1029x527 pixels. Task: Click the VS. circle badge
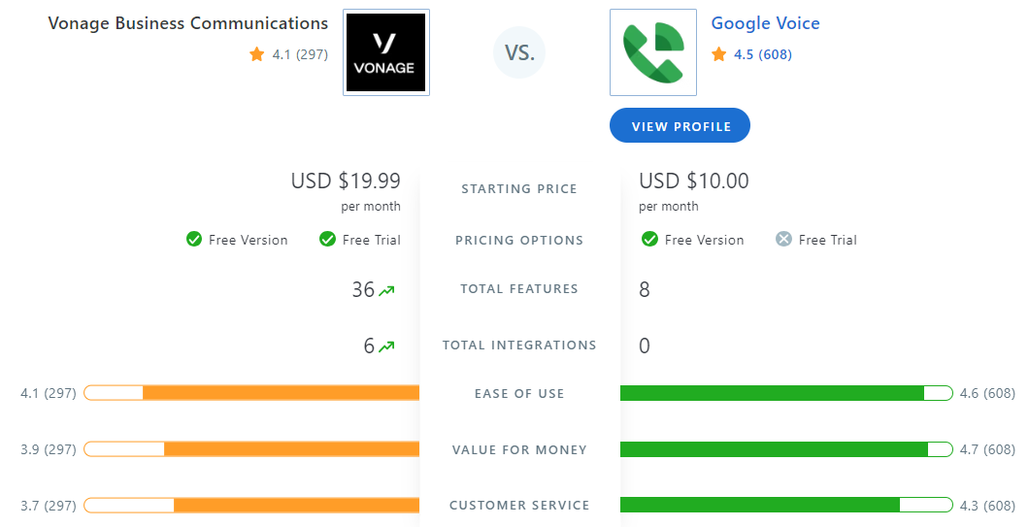click(x=519, y=53)
